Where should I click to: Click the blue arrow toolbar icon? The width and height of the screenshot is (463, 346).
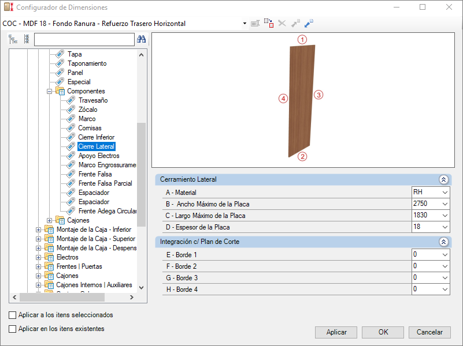(309, 23)
